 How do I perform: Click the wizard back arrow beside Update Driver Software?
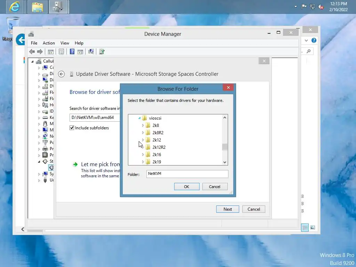click(x=61, y=74)
